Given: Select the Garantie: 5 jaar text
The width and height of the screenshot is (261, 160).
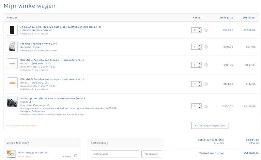Looking at the screenshot, I should point(30,47).
